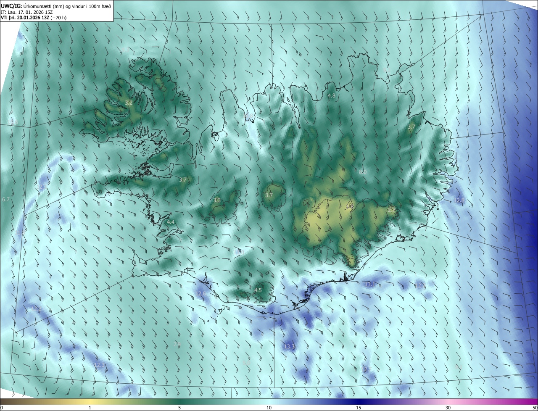Image resolution: width=538 pixels, height=411 pixels.
Task: Click the "4.4" value label on the map
Action: point(171,222)
